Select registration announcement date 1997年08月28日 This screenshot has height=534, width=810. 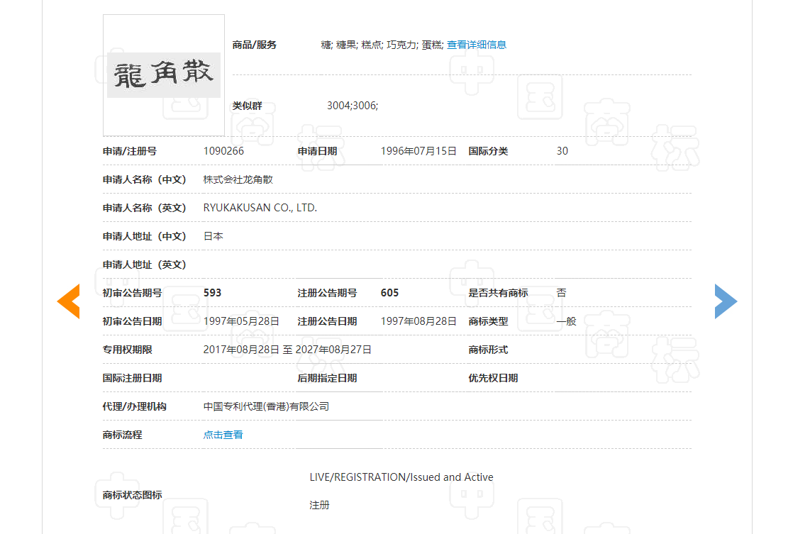coord(418,321)
